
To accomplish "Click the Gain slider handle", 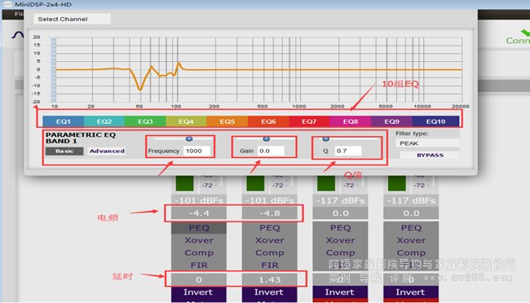I will 267,138.
